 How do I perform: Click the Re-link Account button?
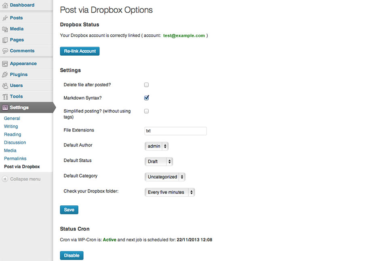[x=80, y=51]
